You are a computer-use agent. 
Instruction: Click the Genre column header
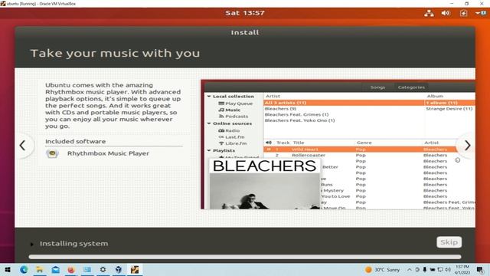[x=364, y=143]
